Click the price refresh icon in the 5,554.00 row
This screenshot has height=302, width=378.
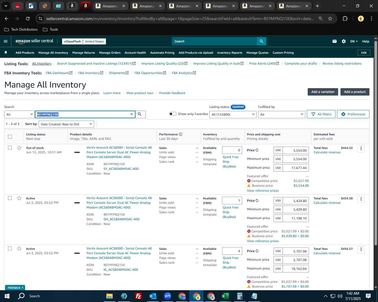(x=257, y=150)
